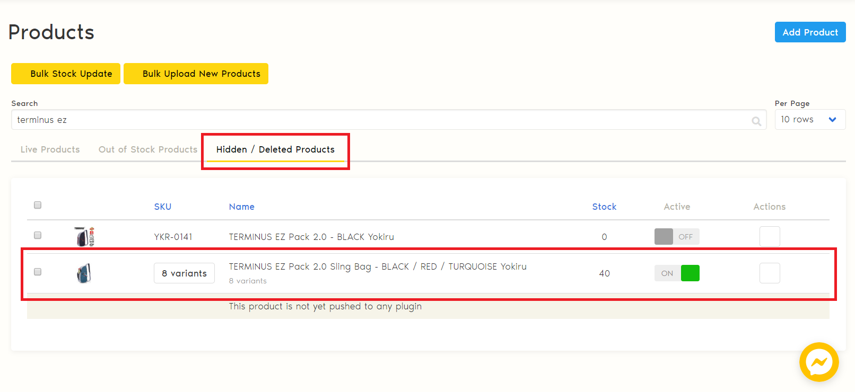Open the Out of Stock Products tab

[148, 149]
